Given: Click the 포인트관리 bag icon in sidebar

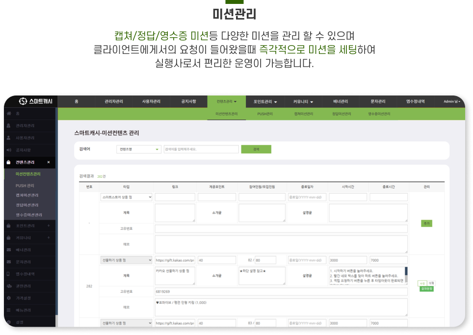Looking at the screenshot, I should 9,226.
